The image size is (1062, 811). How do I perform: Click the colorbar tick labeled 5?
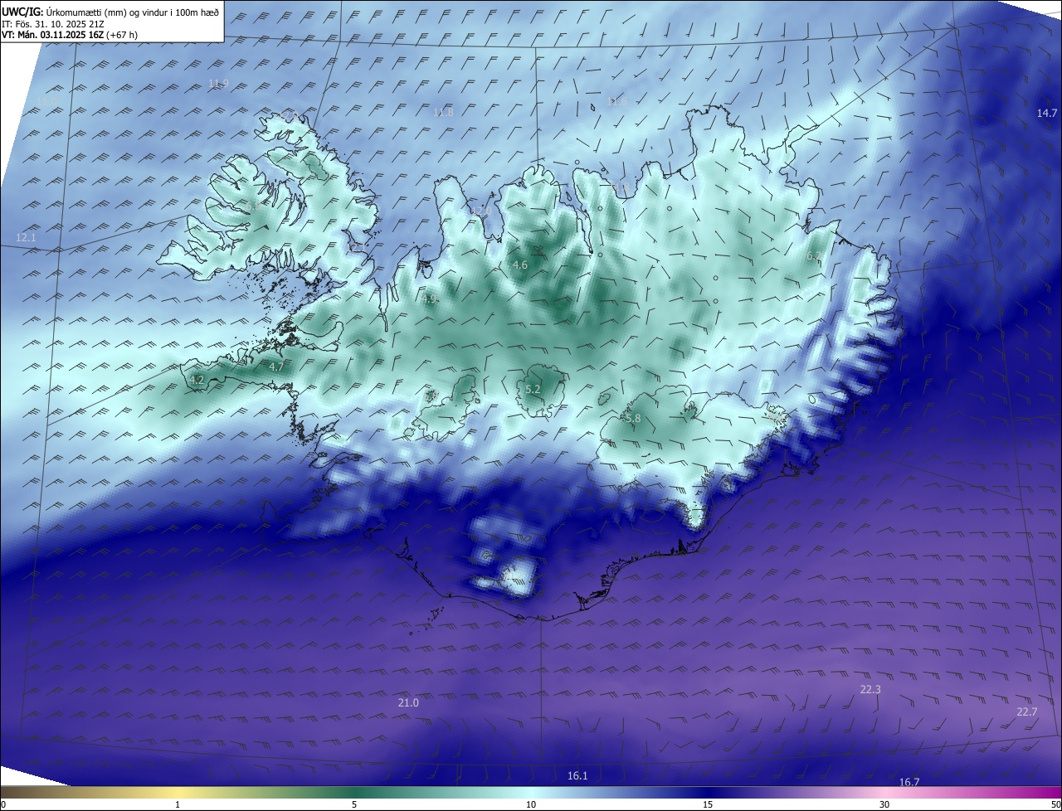point(354,804)
